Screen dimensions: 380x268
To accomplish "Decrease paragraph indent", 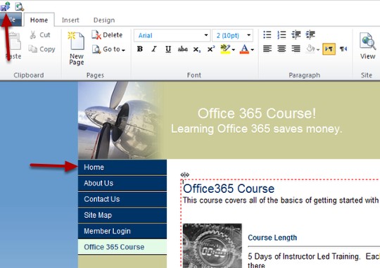I will [x=296, y=35].
